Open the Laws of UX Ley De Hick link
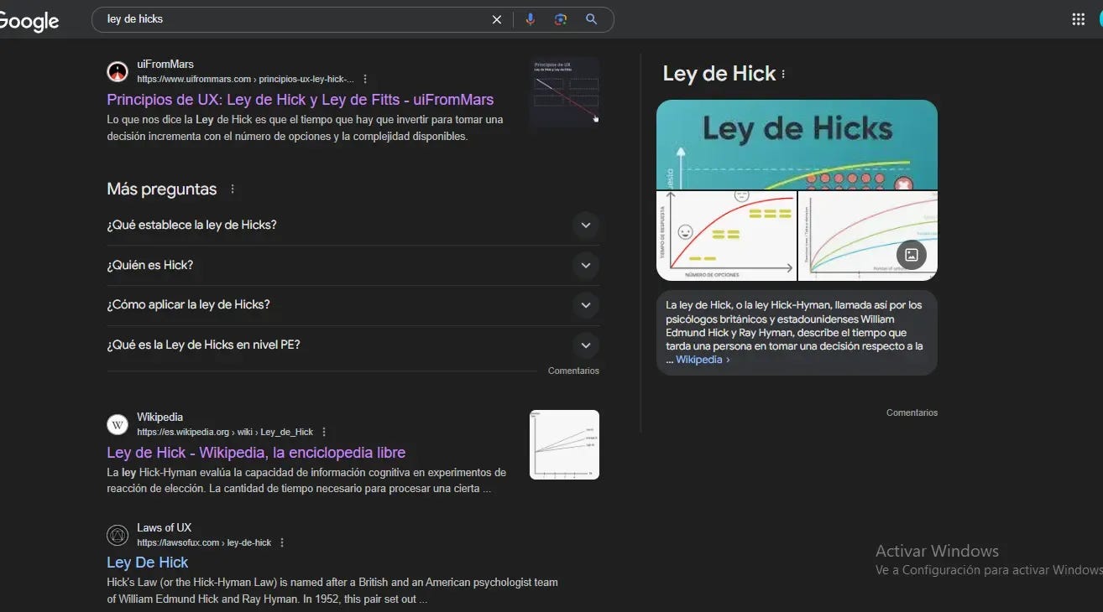This screenshot has height=612, width=1103. 148,563
